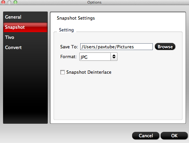The height and width of the screenshot is (143, 189).
Task: Select the Snapshot sidebar item
Action: 25,27
